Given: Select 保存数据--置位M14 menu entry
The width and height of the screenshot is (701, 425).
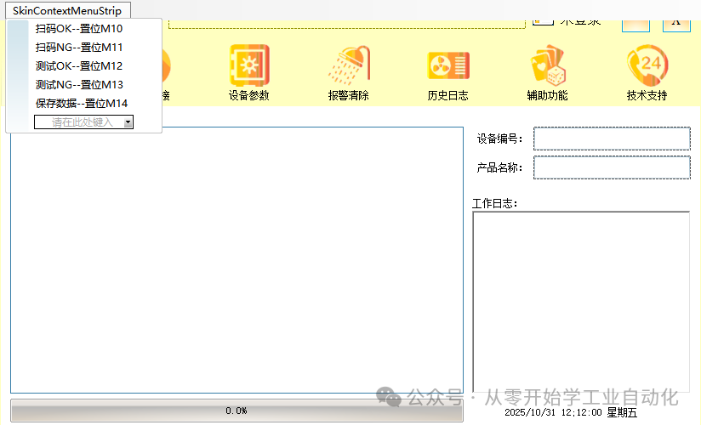Looking at the screenshot, I should click(x=82, y=104).
